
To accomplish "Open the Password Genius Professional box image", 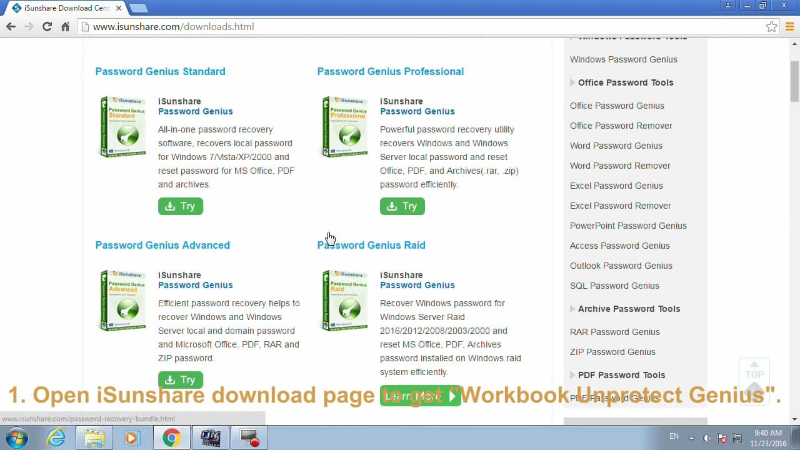I will (x=344, y=127).
